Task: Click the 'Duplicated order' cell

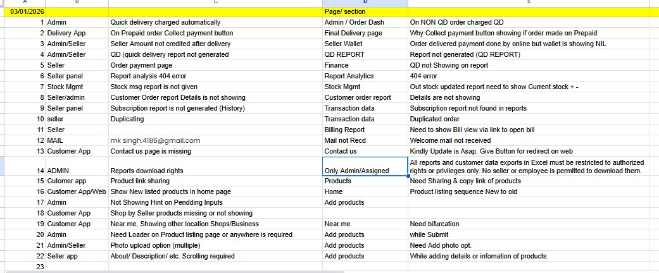Action: pos(533,119)
